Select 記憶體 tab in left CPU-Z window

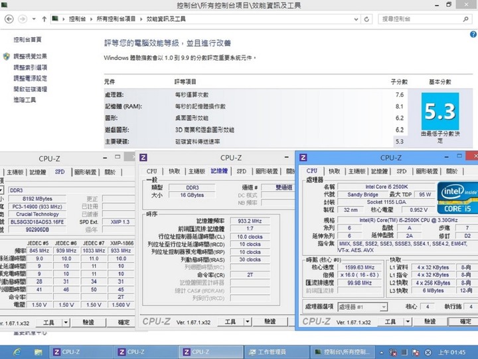coord(38,172)
